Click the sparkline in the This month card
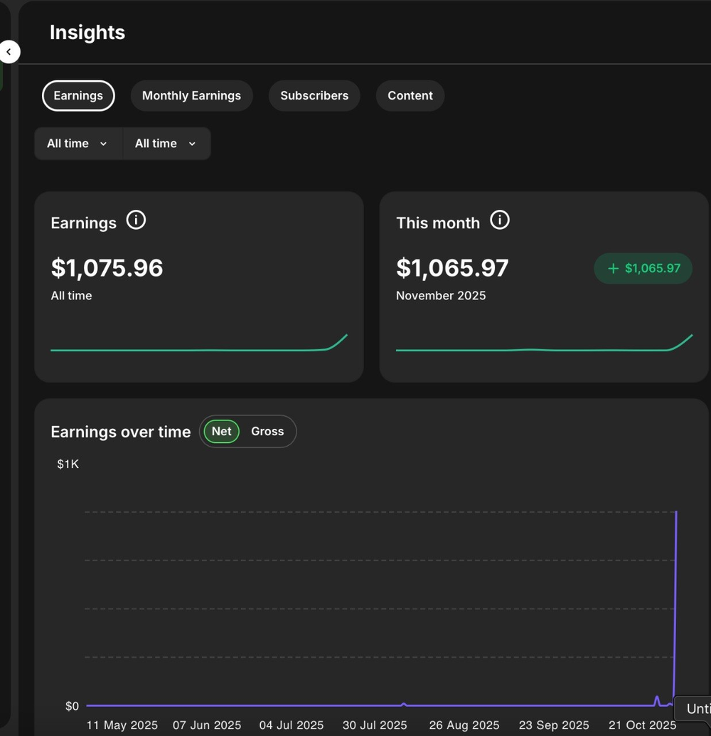711x736 pixels. tap(545, 350)
